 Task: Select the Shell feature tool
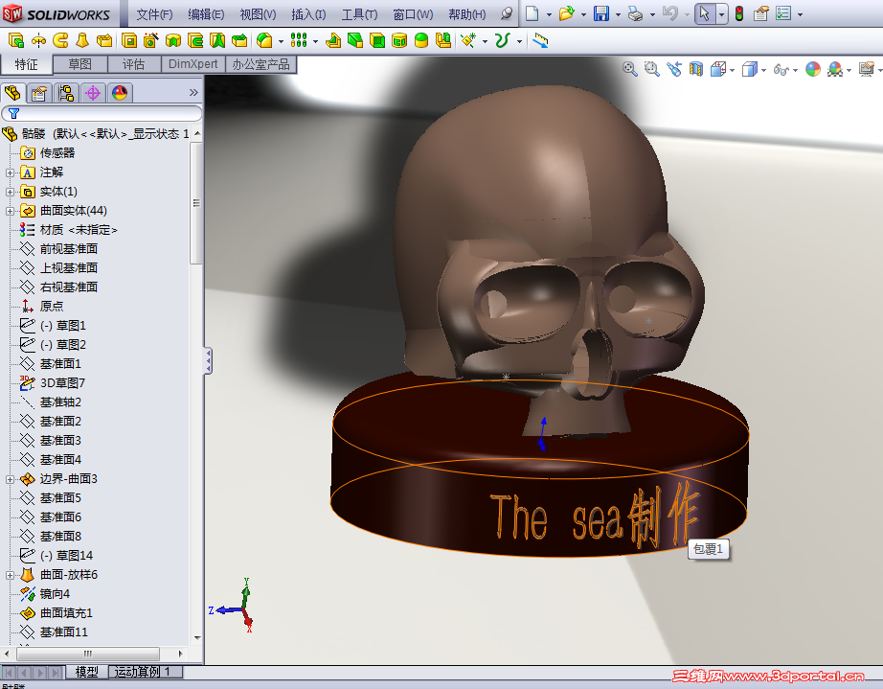pyautogui.click(x=377, y=40)
